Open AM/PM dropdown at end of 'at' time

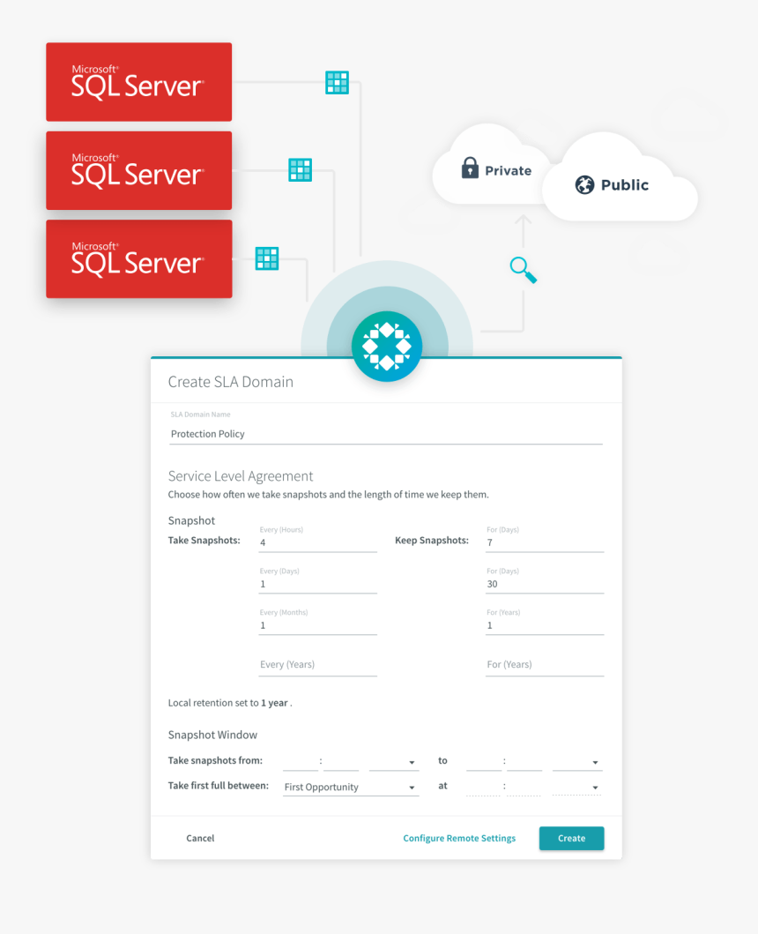pos(576,787)
